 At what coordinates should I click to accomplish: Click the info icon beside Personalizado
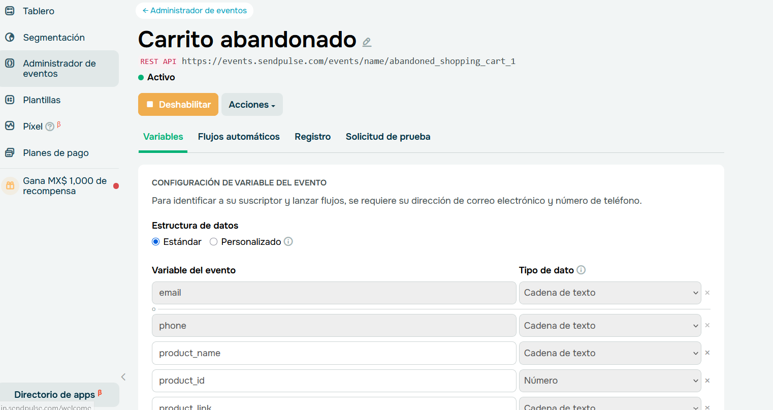pos(288,241)
